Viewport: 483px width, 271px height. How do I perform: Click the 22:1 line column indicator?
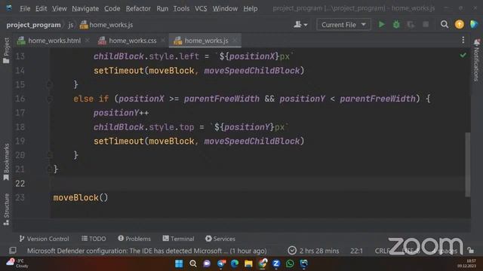(x=356, y=251)
